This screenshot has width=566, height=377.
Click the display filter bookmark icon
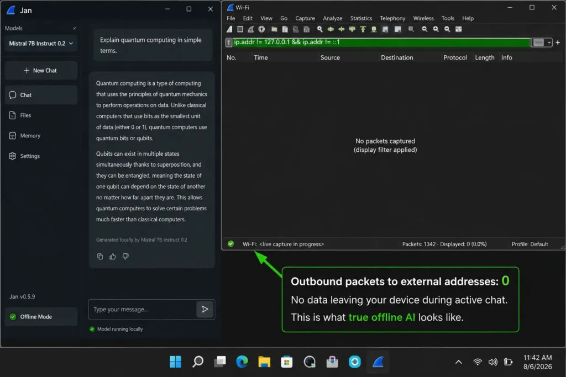(228, 43)
